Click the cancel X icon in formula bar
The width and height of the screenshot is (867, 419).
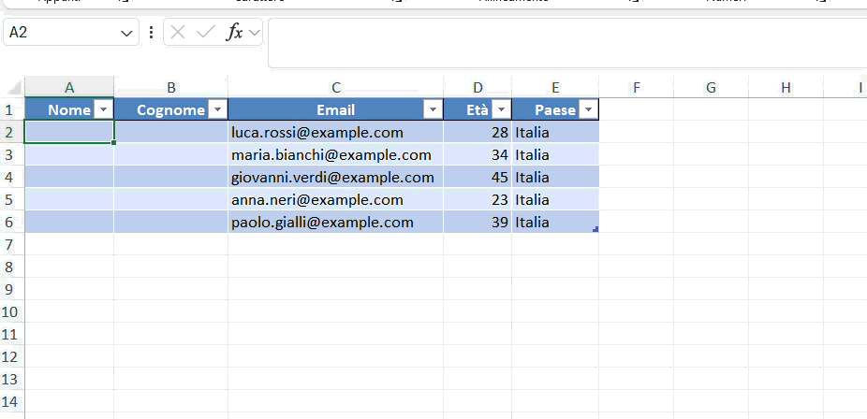[179, 33]
